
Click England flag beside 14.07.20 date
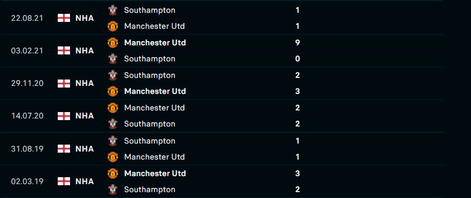pos(64,116)
